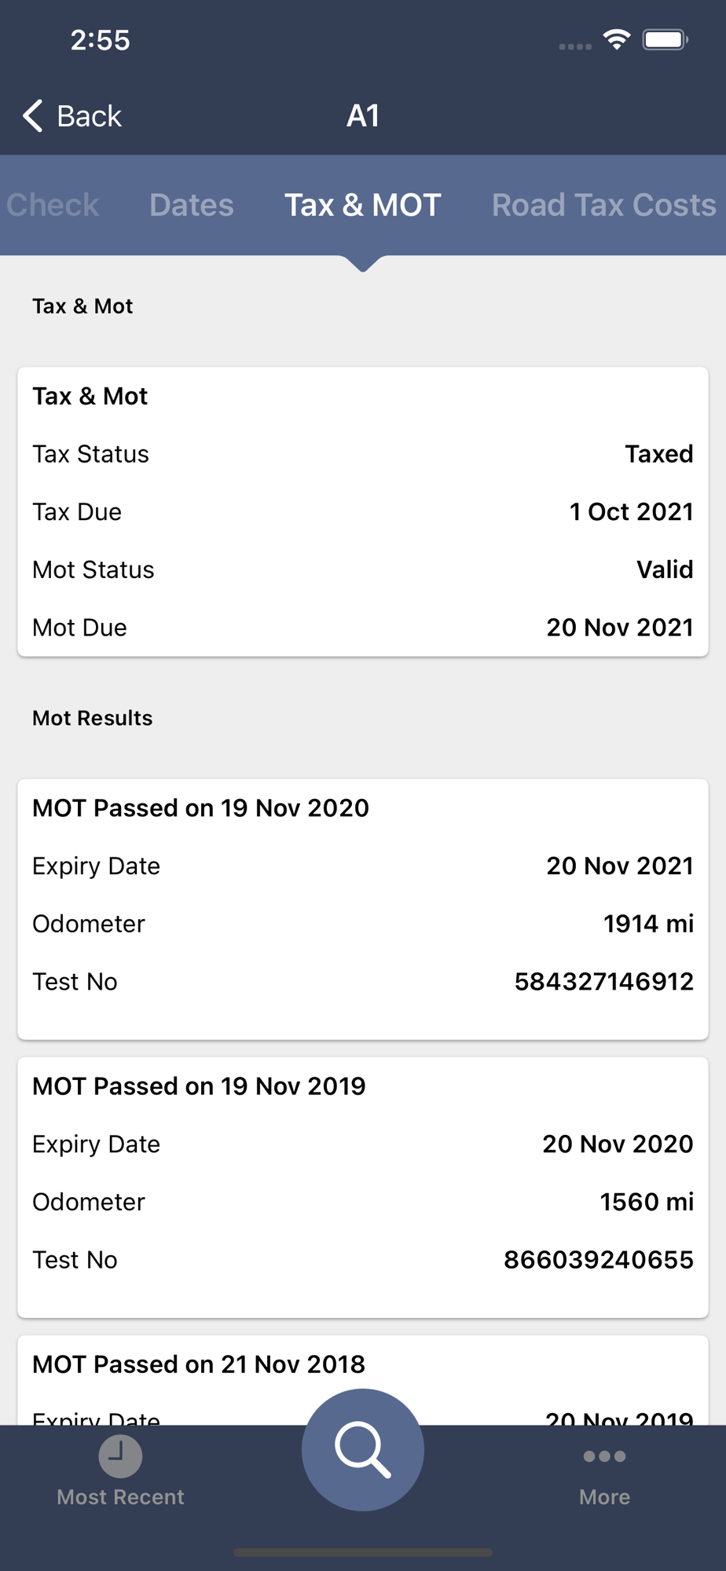The image size is (726, 1571).
Task: Select test number 866039240655
Action: (598, 1259)
